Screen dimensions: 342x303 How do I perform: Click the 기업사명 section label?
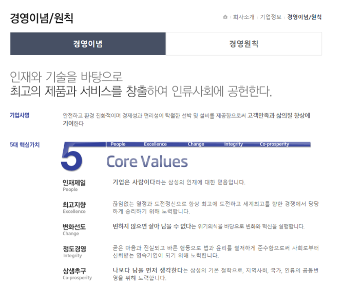click(20, 115)
